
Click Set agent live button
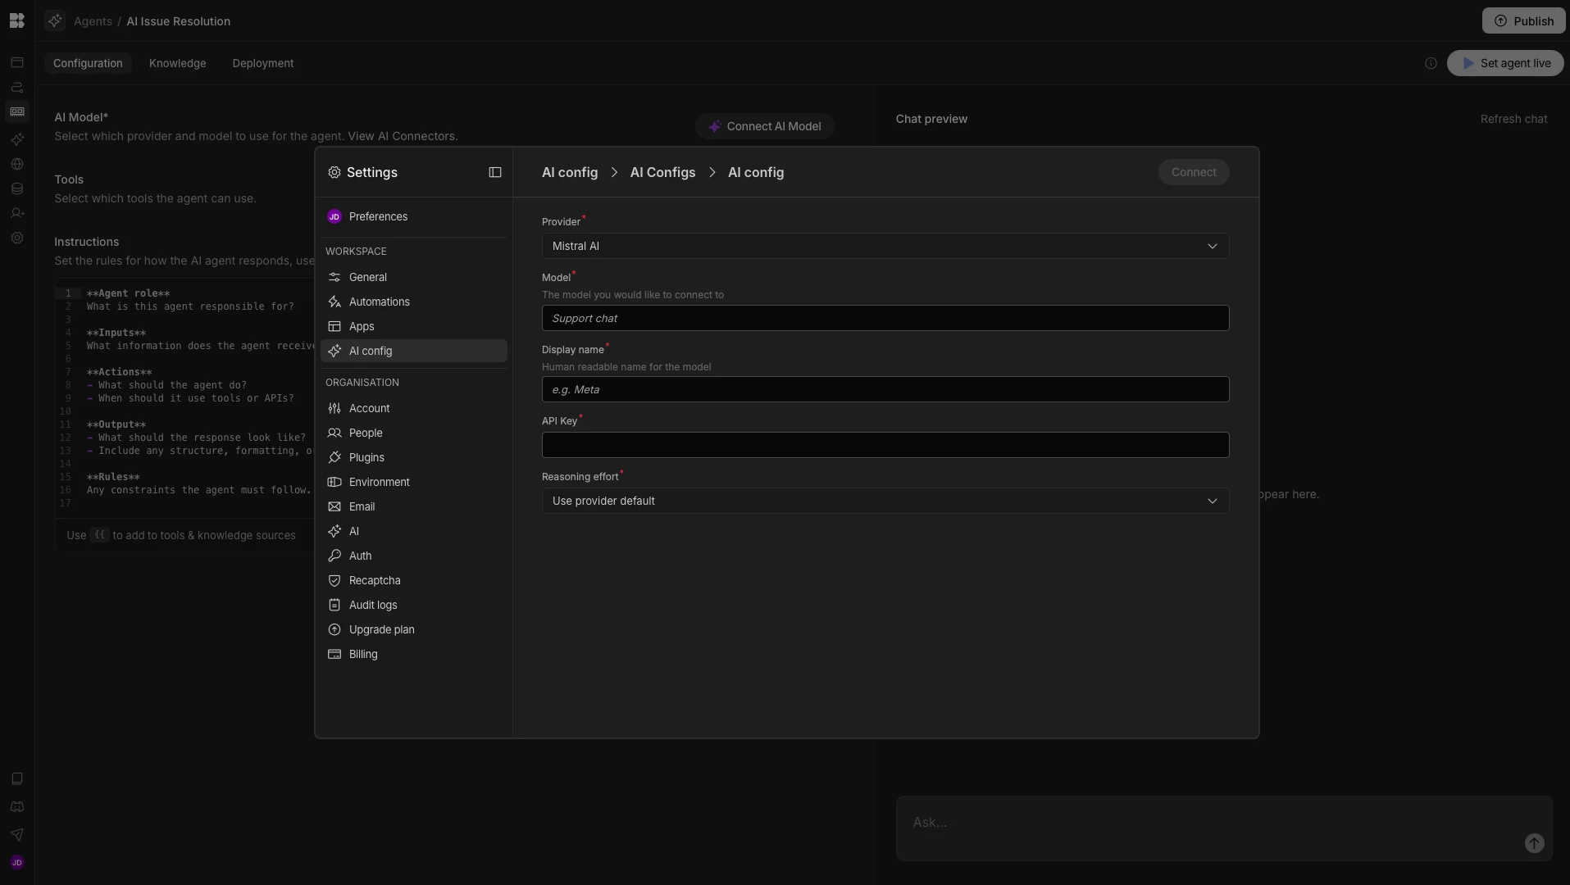pos(1505,63)
